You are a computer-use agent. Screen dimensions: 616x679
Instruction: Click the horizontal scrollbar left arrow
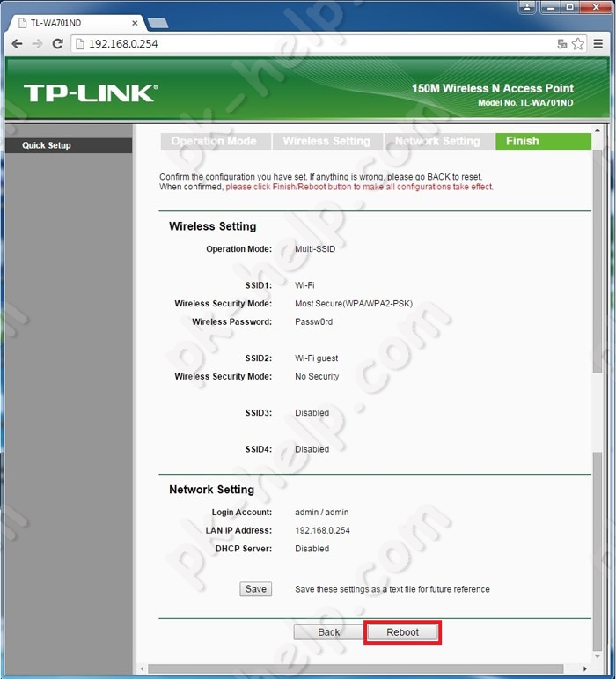point(143,669)
